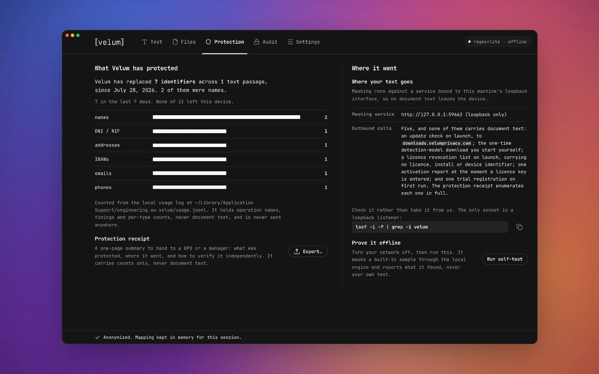599x374 pixels.
Task: Click the 'Where your text goes' subheading
Action: [x=382, y=82]
